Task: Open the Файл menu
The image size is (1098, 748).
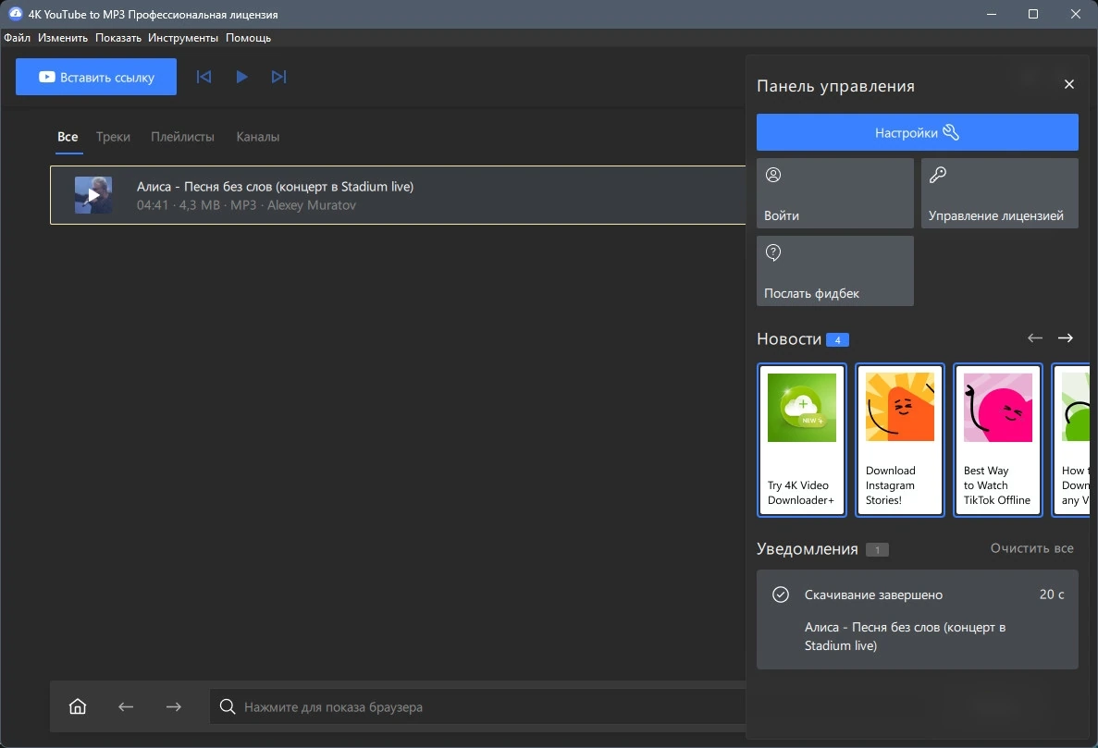Action: (17, 38)
